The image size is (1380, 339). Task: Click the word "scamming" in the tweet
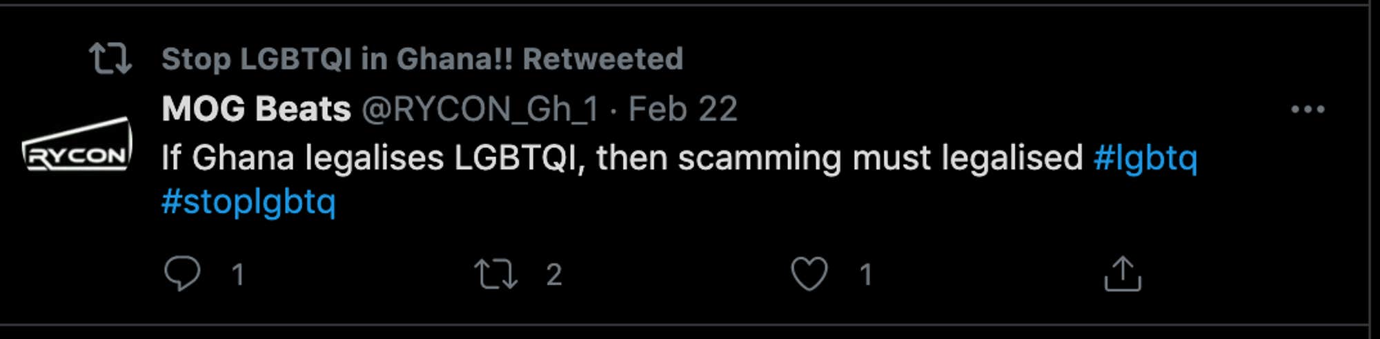(x=759, y=158)
